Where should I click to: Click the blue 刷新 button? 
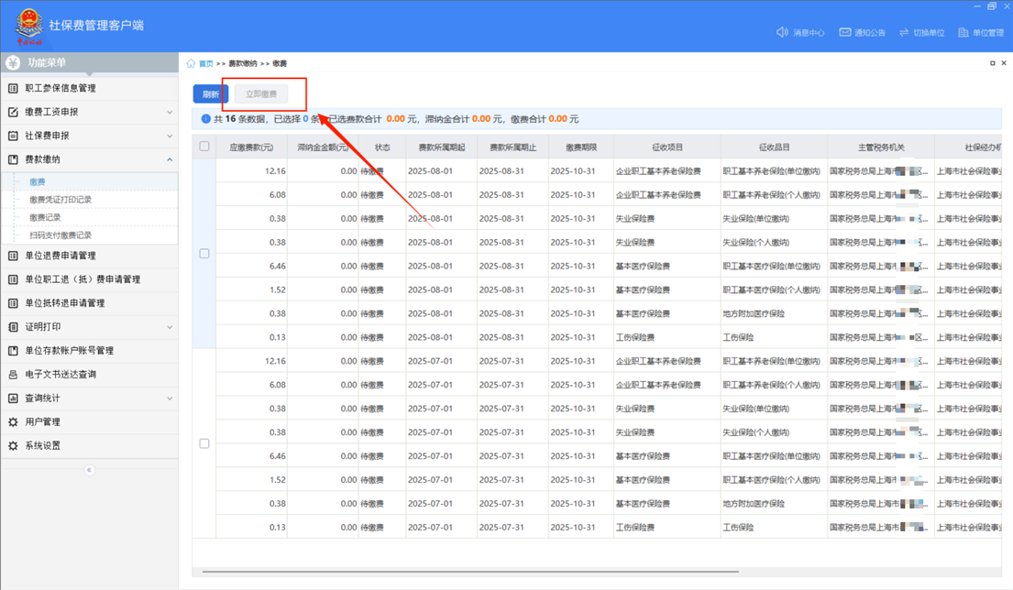211,94
